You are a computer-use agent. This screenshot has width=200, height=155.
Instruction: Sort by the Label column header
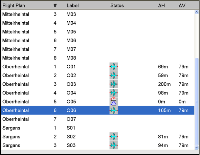(x=73, y=6)
